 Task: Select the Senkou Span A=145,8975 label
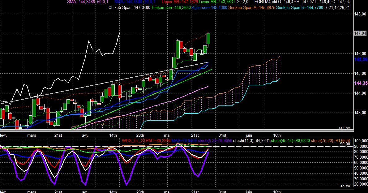tap(252, 7)
